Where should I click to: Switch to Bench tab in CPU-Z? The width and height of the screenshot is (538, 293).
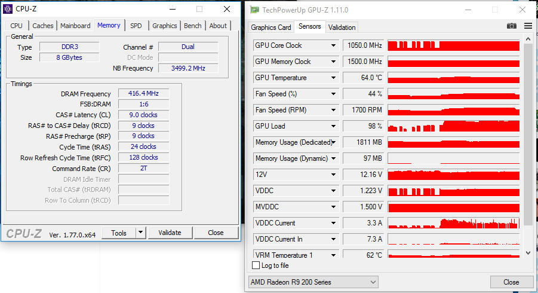point(192,26)
